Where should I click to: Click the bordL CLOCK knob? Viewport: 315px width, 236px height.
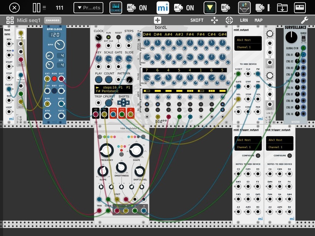(98, 38)
